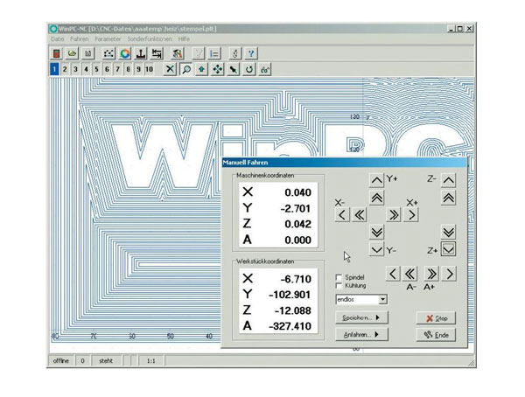Jog X+ with the single right arrow

(411, 215)
